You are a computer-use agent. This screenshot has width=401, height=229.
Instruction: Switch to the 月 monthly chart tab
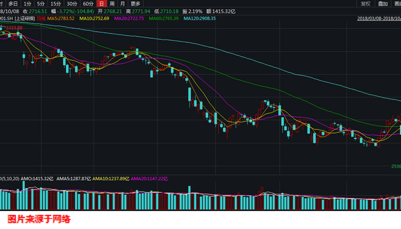[x=122, y=4]
